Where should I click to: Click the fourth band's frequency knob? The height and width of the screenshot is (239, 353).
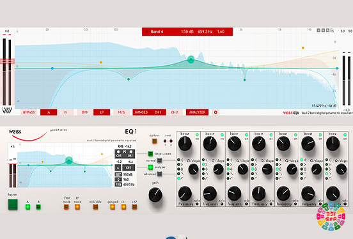(x=259, y=193)
